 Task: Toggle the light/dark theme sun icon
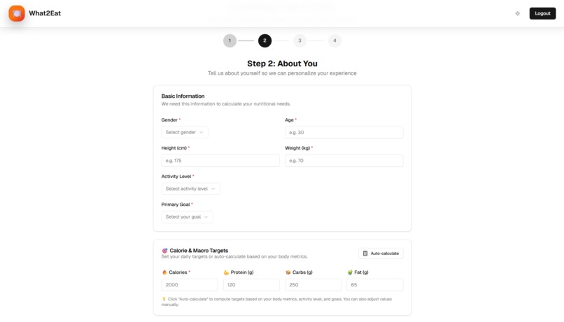click(x=517, y=14)
